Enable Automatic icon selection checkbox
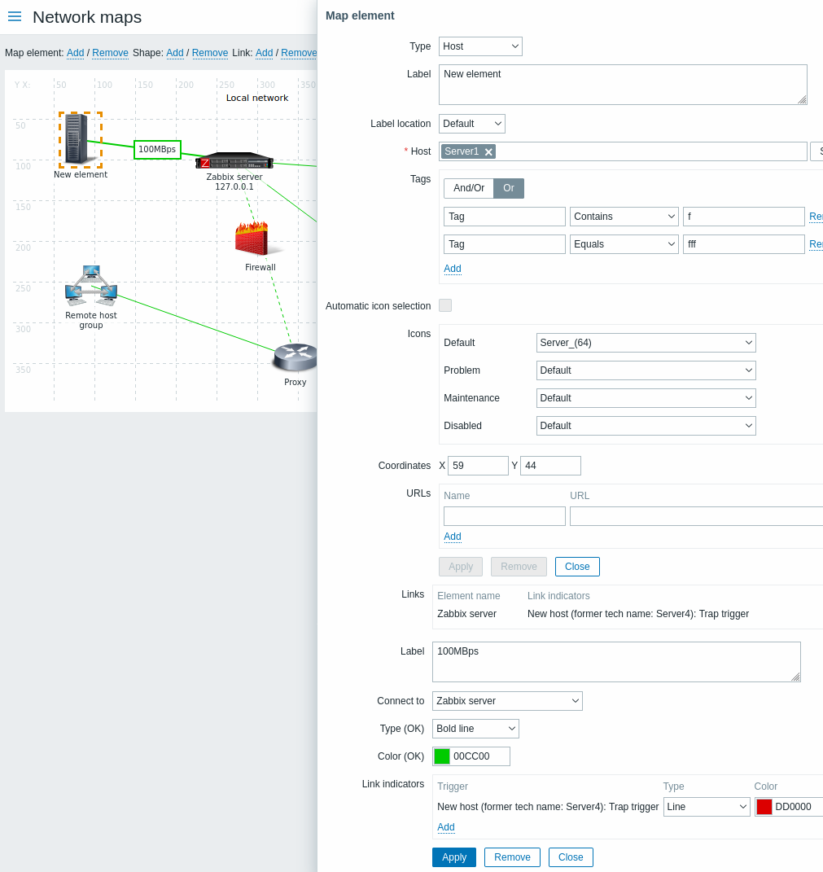The width and height of the screenshot is (823, 872). 445,305
